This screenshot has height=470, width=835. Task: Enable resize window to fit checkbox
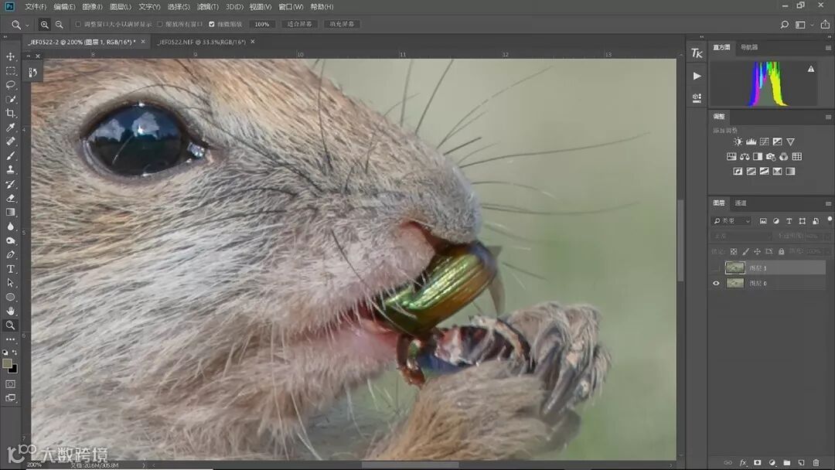(x=78, y=24)
